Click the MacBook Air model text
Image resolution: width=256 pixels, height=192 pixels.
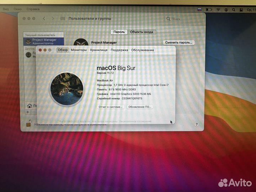pyautogui.click(x=105, y=80)
